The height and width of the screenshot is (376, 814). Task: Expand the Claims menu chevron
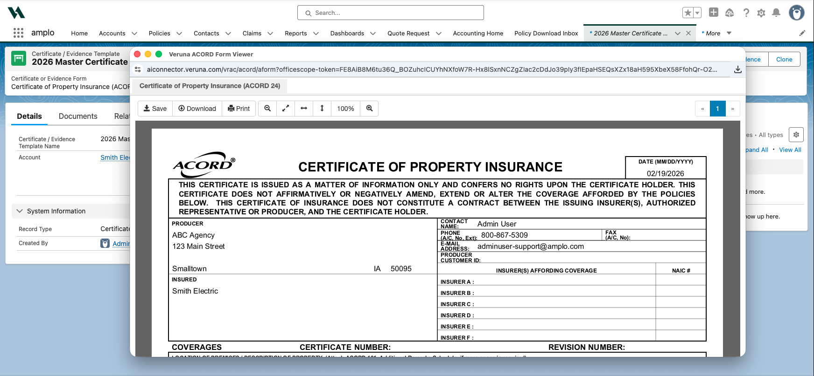pyautogui.click(x=270, y=34)
